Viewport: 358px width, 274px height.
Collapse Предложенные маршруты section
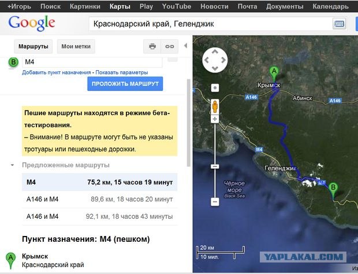(x=12, y=165)
